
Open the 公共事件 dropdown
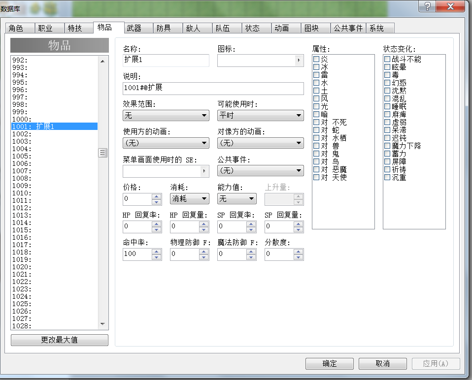coord(260,171)
